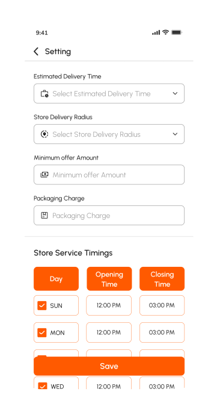Open Select Estimated Delivery Time dropdown
The height and width of the screenshot is (412, 217).
(x=109, y=93)
